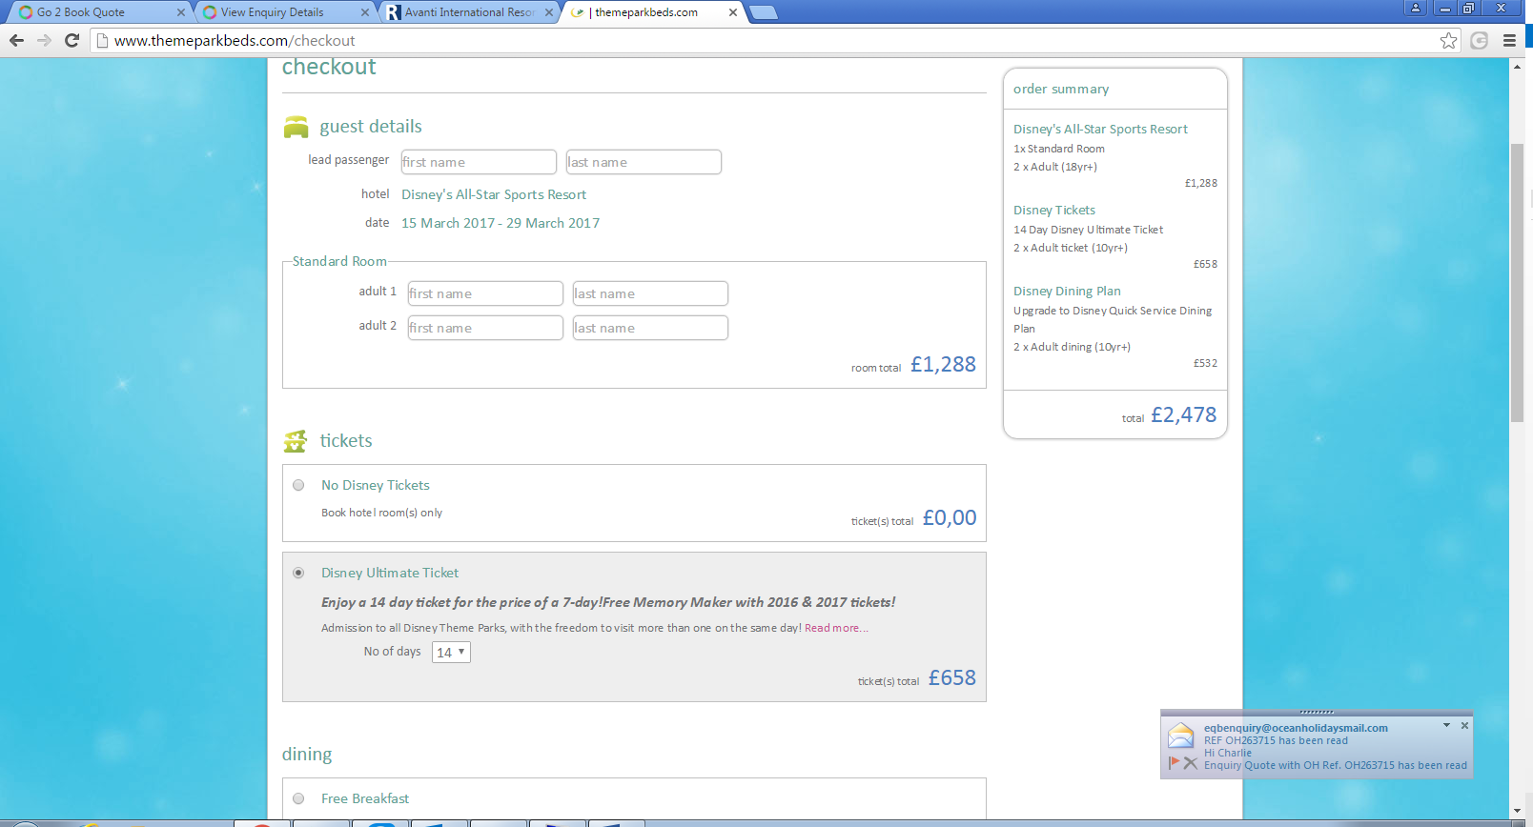1533x827 pixels.
Task: Click the browser forward arrow
Action: click(44, 40)
